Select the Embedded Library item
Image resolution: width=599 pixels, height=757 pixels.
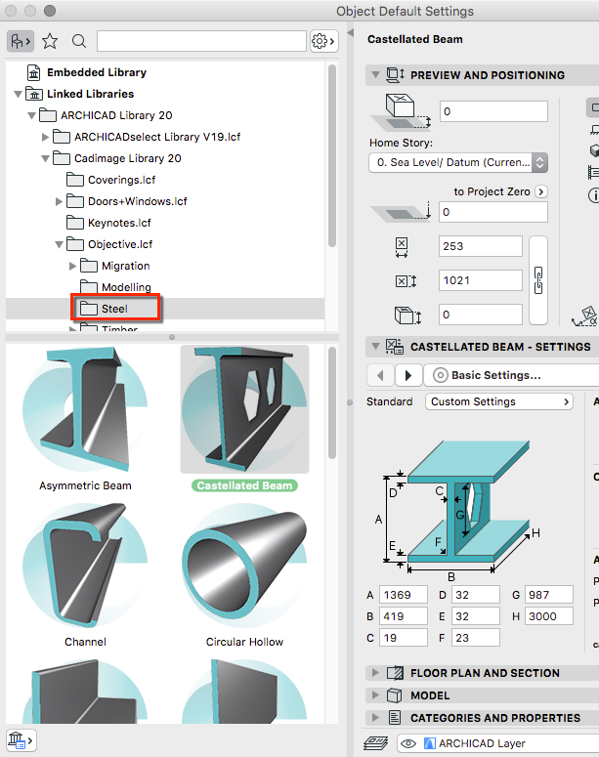click(96, 72)
